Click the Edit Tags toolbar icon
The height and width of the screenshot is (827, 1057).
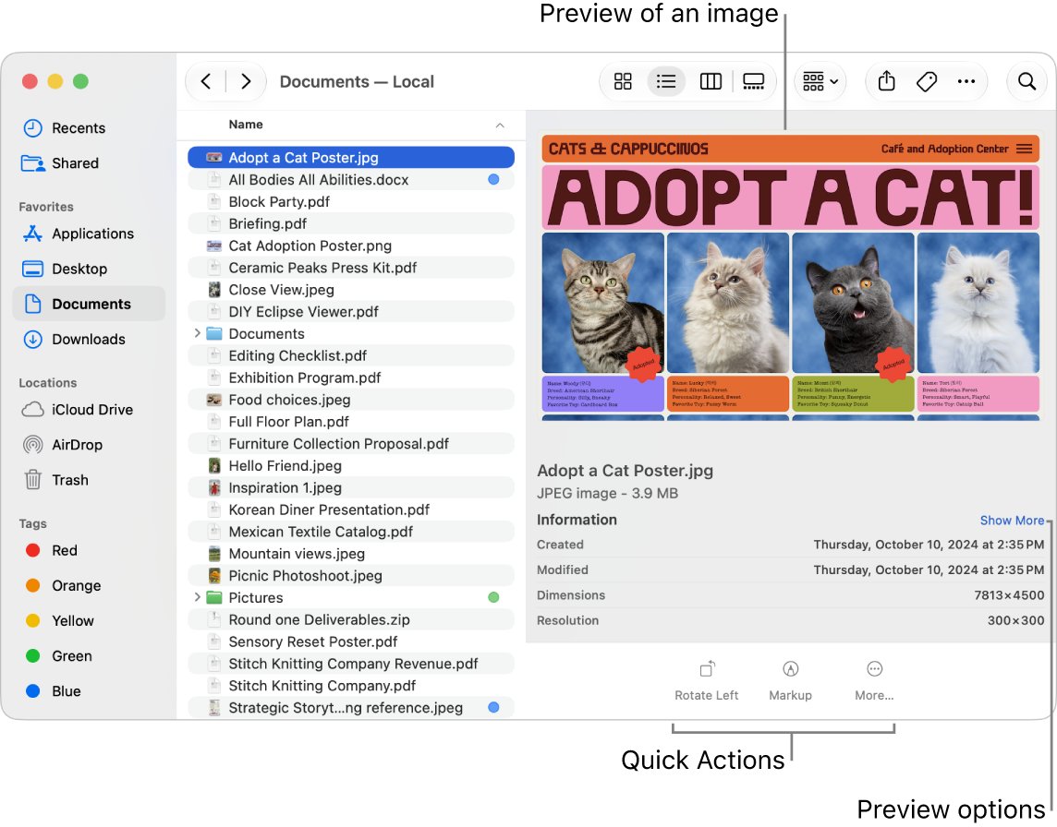point(927,81)
